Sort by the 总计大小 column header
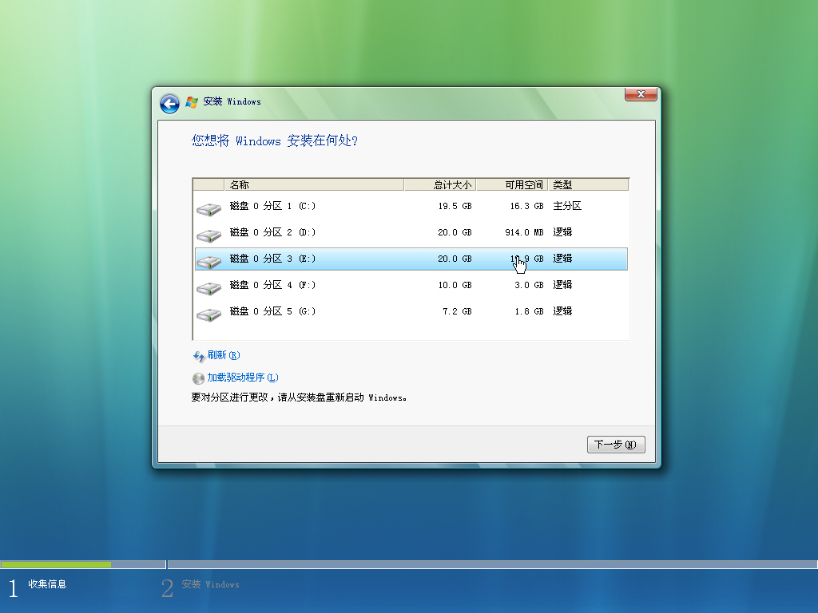The image size is (818, 613). click(x=440, y=185)
